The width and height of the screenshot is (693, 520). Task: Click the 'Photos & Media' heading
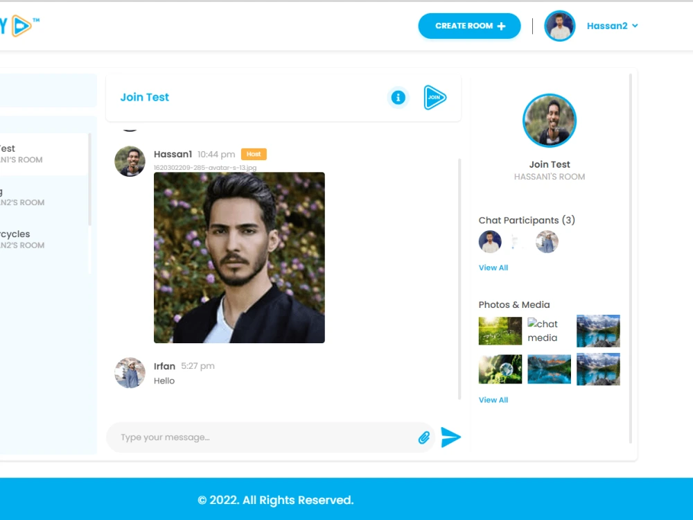point(514,304)
